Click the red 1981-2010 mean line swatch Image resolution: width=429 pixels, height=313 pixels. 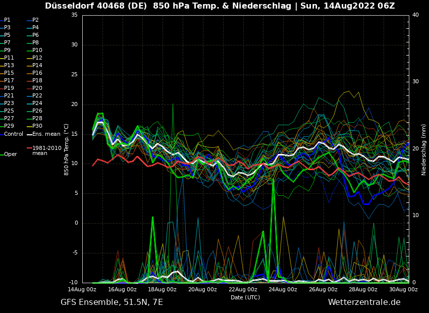click(x=29, y=148)
